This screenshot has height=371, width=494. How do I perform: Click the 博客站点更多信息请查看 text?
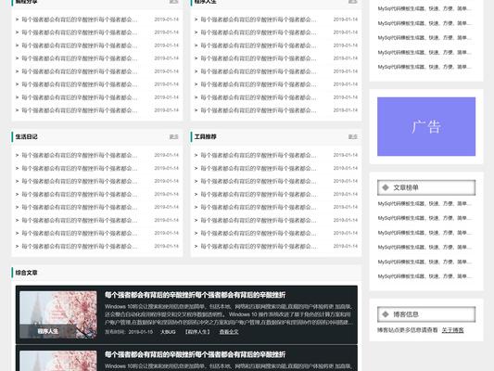(x=408, y=330)
